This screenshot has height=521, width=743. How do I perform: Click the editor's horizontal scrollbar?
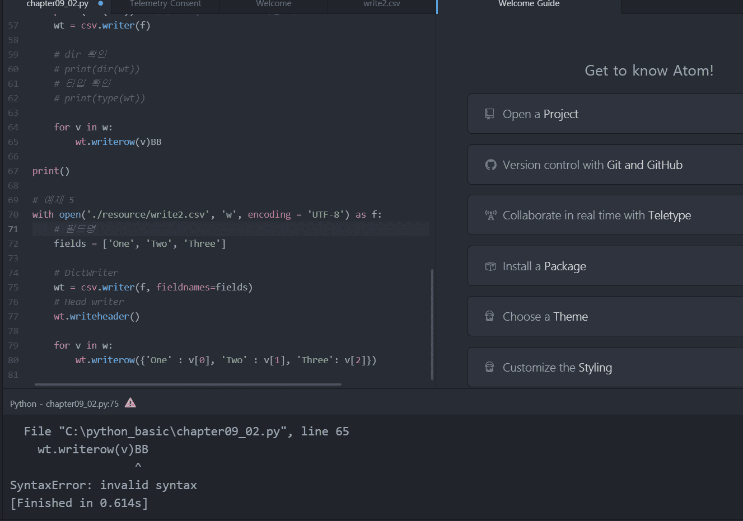(188, 384)
